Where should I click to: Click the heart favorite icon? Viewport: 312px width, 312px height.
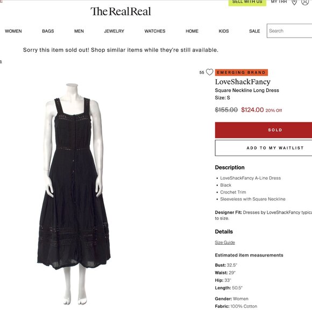click(209, 72)
